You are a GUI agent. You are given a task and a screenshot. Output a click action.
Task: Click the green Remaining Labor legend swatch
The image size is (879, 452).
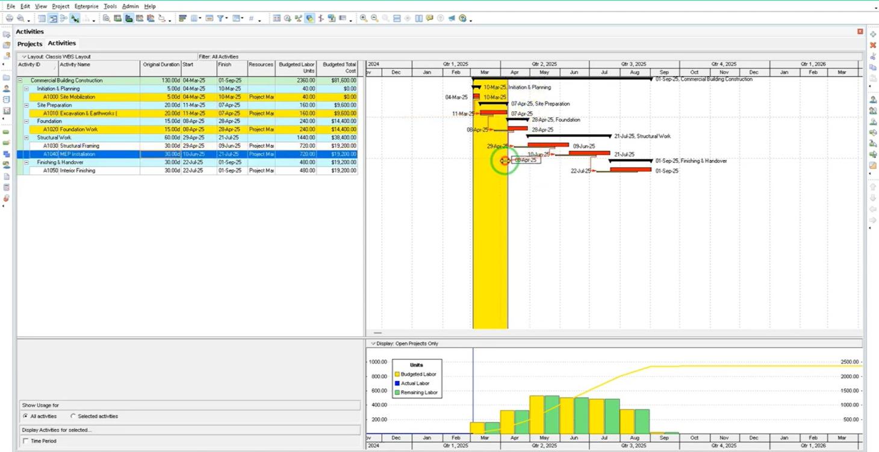(397, 392)
